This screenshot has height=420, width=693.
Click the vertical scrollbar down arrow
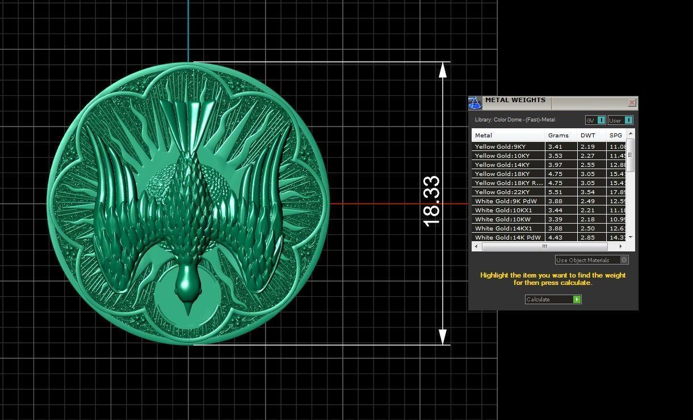tap(632, 238)
